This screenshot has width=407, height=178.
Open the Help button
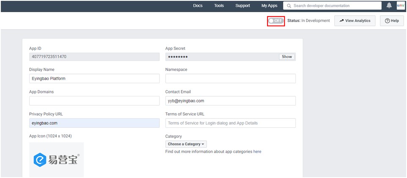coord(392,21)
